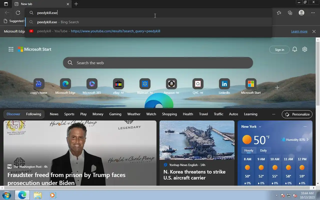
Task: Open N. Korea aircraft carrier article
Action: (x=194, y=175)
